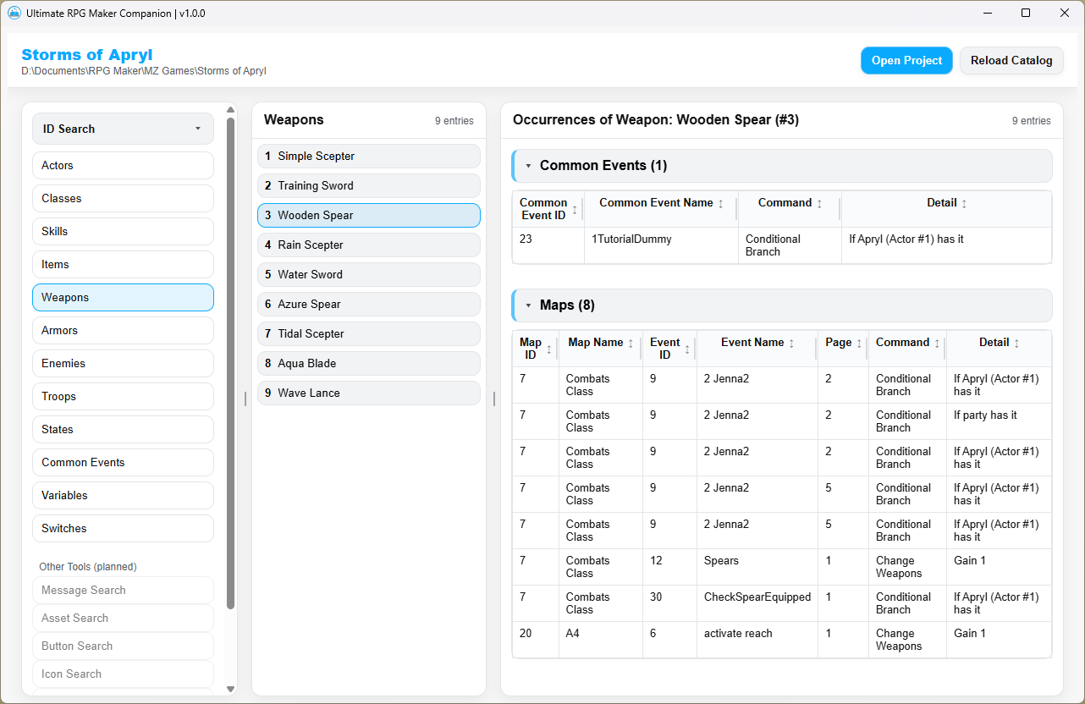
Task: Open the Switches category
Action: click(x=123, y=528)
